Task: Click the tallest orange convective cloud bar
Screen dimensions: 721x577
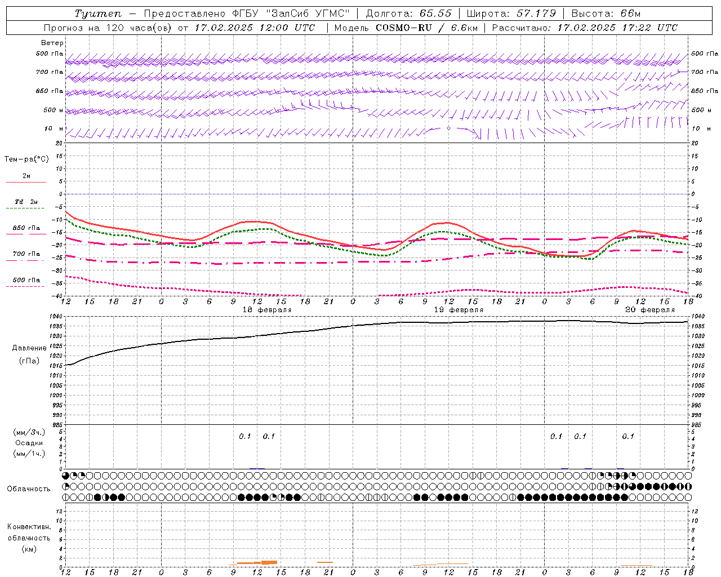Action: tap(269, 562)
